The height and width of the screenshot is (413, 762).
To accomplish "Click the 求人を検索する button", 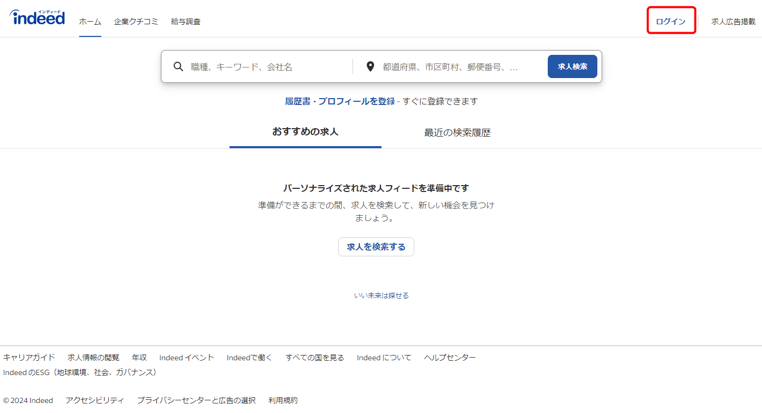I will pos(376,246).
